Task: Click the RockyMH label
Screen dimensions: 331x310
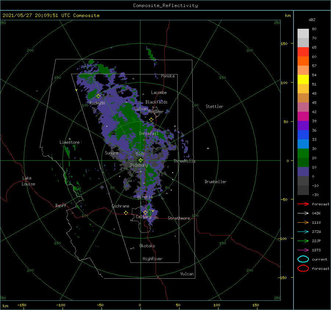Action: pyautogui.click(x=97, y=103)
